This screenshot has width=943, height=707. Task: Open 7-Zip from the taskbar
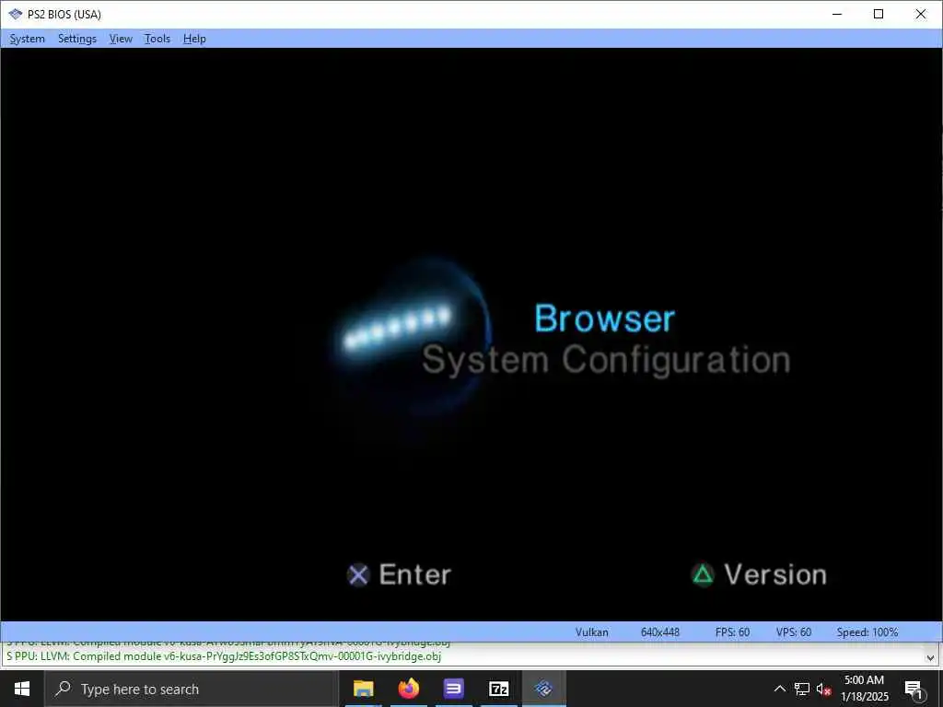pos(498,689)
